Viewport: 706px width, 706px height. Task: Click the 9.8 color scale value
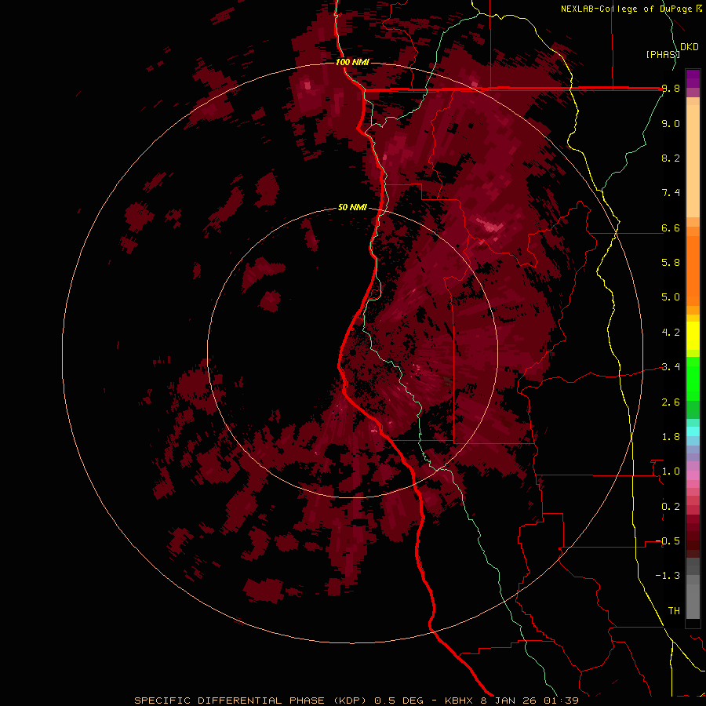(671, 88)
